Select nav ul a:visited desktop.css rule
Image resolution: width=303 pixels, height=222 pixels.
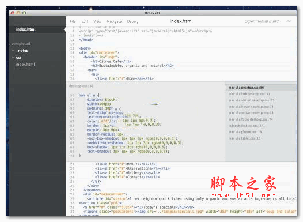click(x=252, y=100)
